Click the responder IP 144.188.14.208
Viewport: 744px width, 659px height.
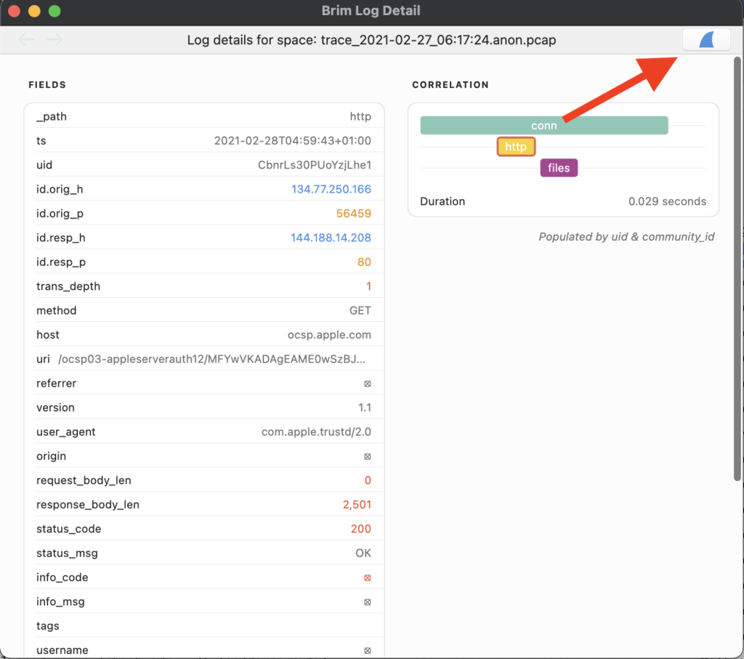pyautogui.click(x=331, y=238)
